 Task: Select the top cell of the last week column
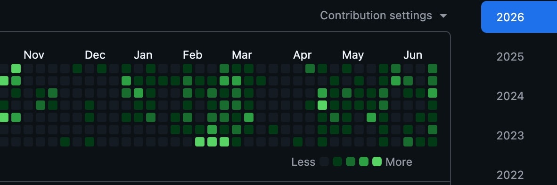[432, 69]
